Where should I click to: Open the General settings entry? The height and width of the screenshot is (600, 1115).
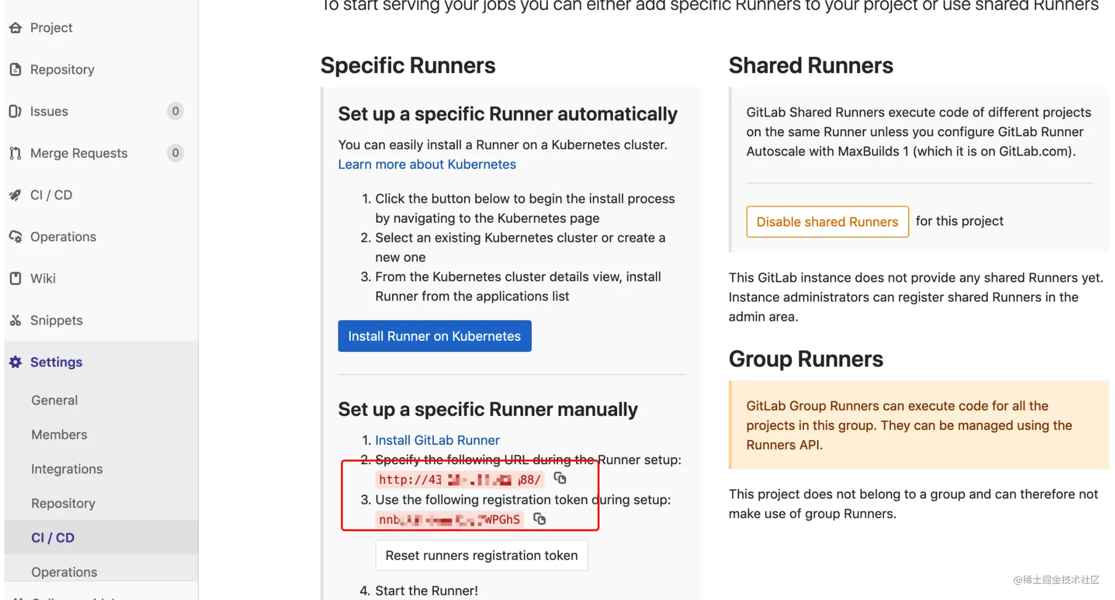tap(54, 400)
